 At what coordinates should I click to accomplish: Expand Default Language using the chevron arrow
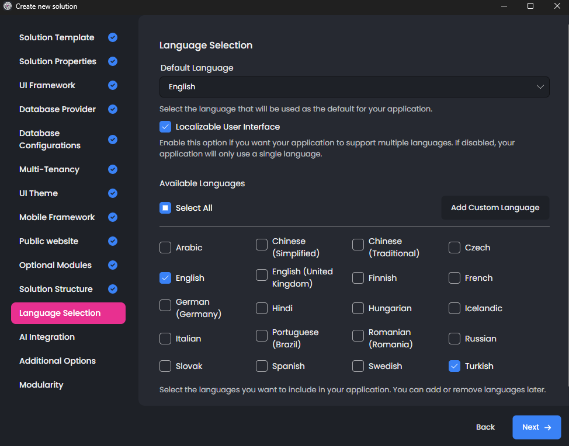point(540,86)
